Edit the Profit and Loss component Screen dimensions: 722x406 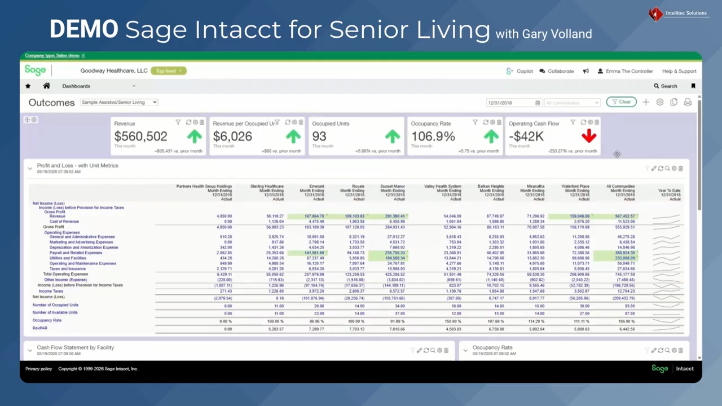(654, 167)
